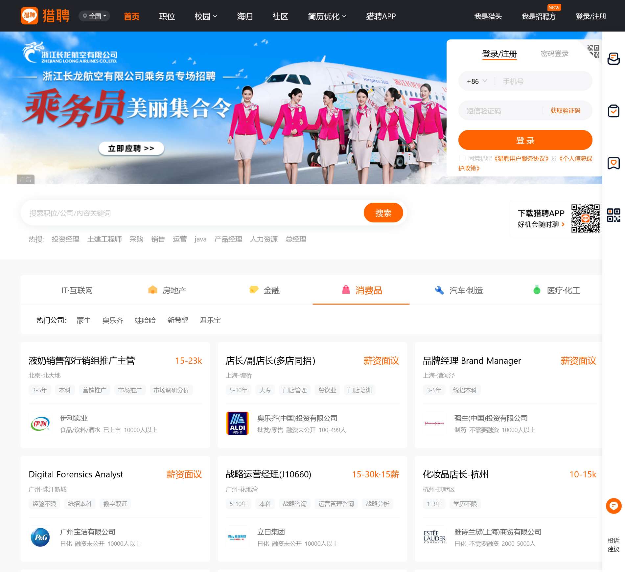Screen dimensions: 625x572
Task: Open job 战略运营经理(J10660)
Action: click(x=268, y=474)
